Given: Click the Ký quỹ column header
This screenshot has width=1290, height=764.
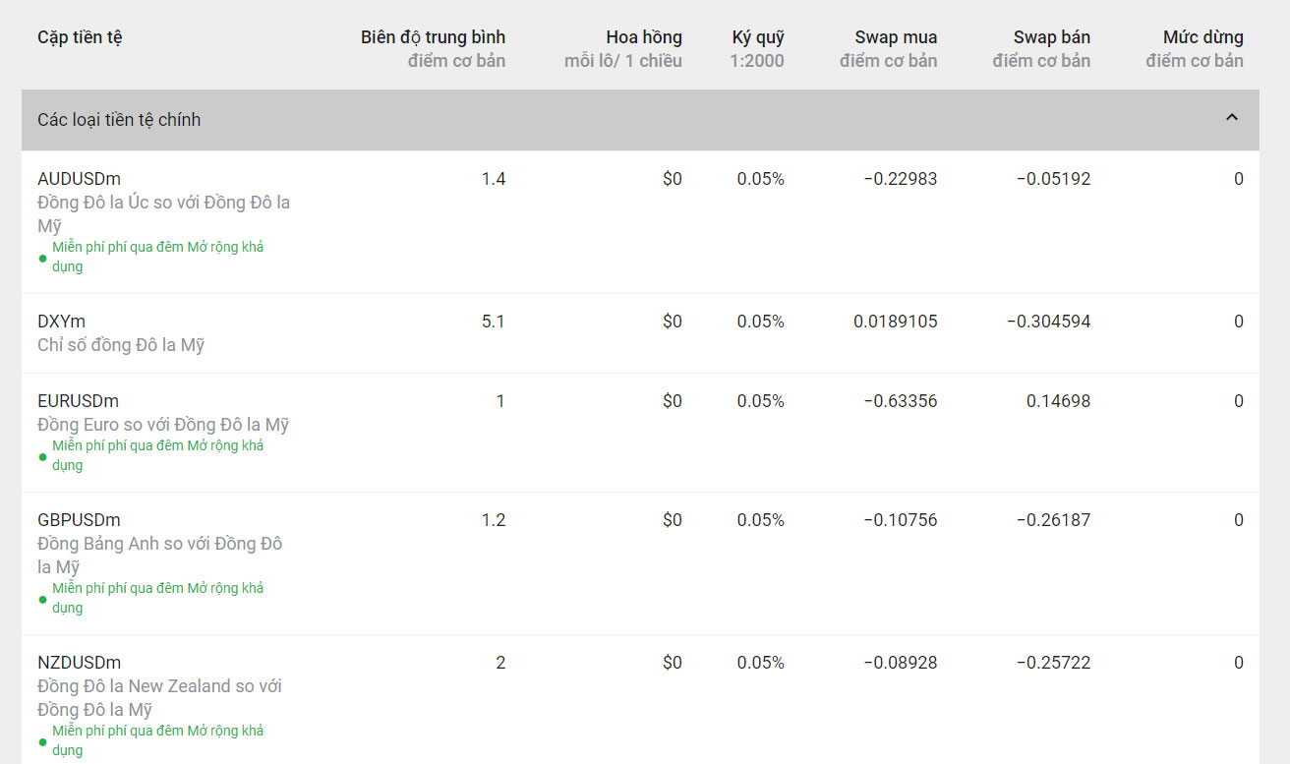Looking at the screenshot, I should (758, 37).
